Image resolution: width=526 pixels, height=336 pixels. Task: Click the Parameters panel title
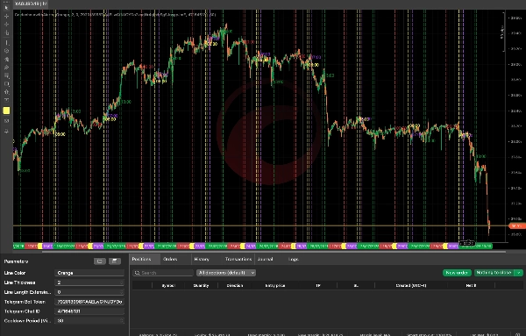pos(16,261)
